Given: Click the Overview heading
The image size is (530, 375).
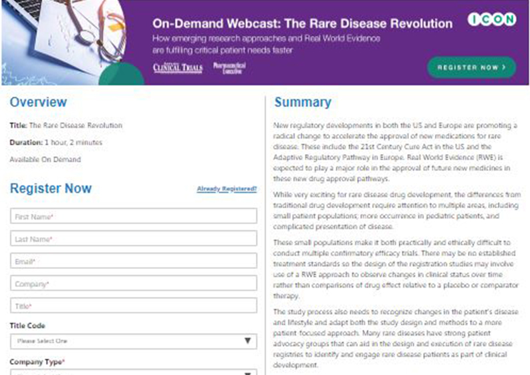Looking at the screenshot, I should point(38,102).
